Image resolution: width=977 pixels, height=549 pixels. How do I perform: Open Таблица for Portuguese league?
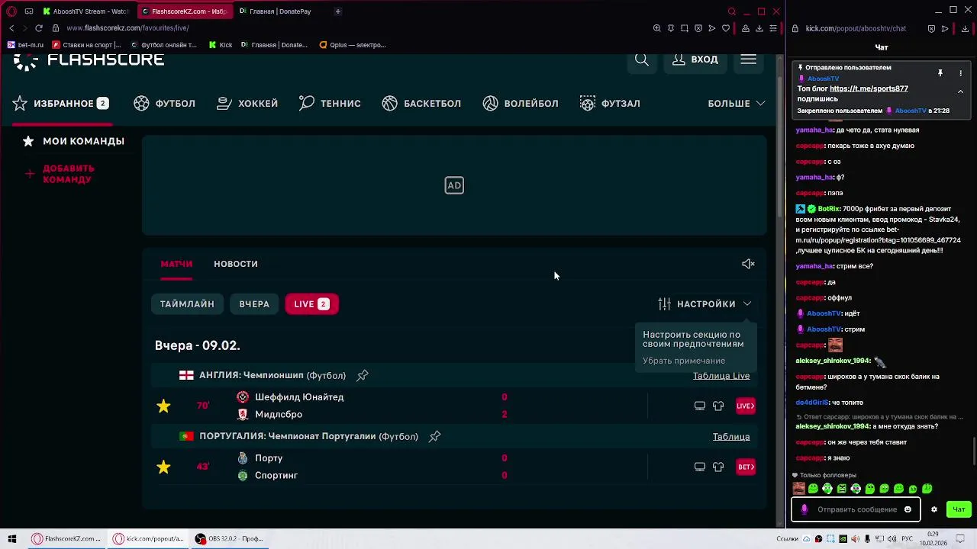click(731, 437)
